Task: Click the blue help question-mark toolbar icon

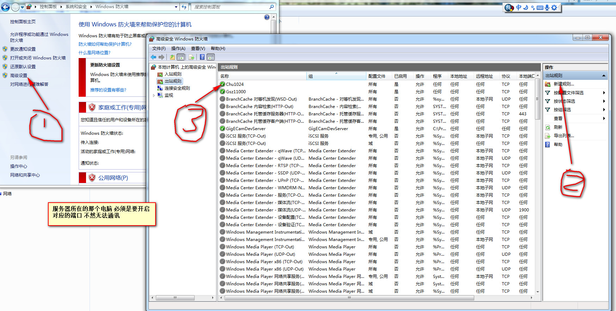Action: [x=202, y=57]
